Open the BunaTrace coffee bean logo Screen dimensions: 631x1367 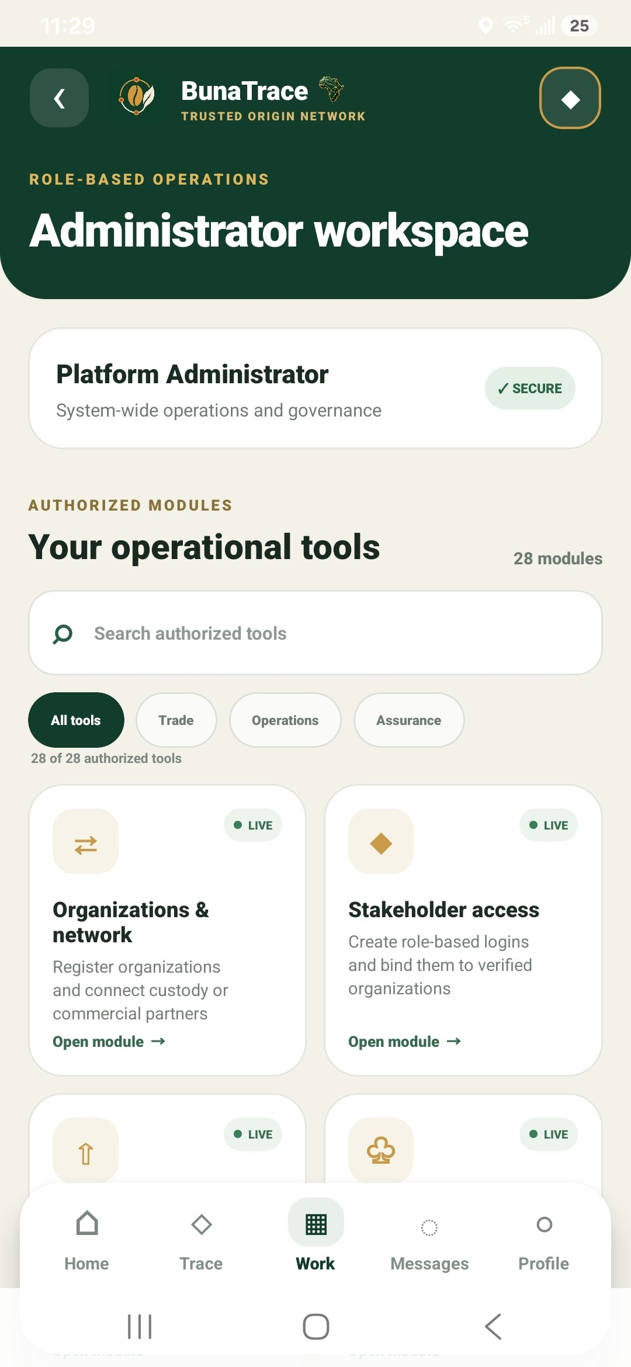click(x=137, y=98)
